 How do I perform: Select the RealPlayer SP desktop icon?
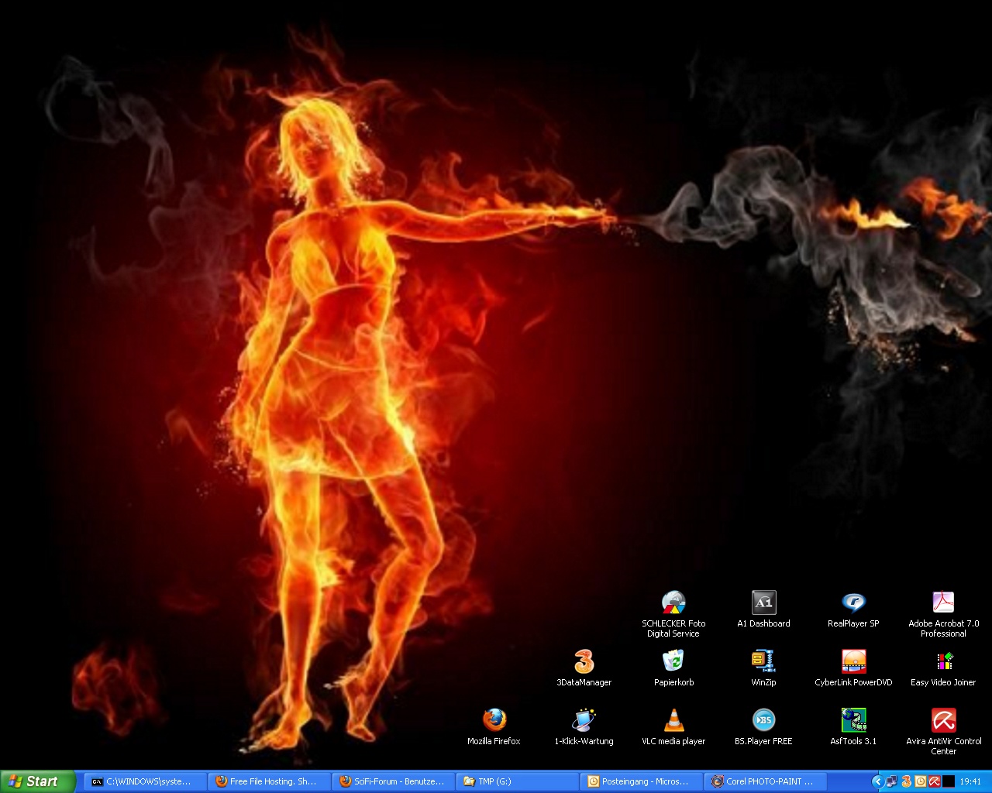click(x=853, y=603)
